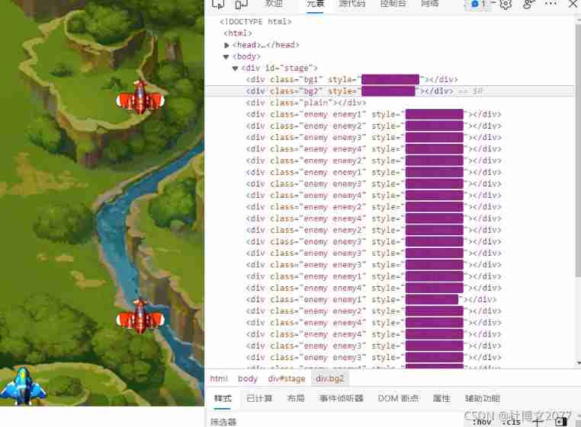Select the first enemy enemy2 div row
581x427 pixels.
(374, 126)
